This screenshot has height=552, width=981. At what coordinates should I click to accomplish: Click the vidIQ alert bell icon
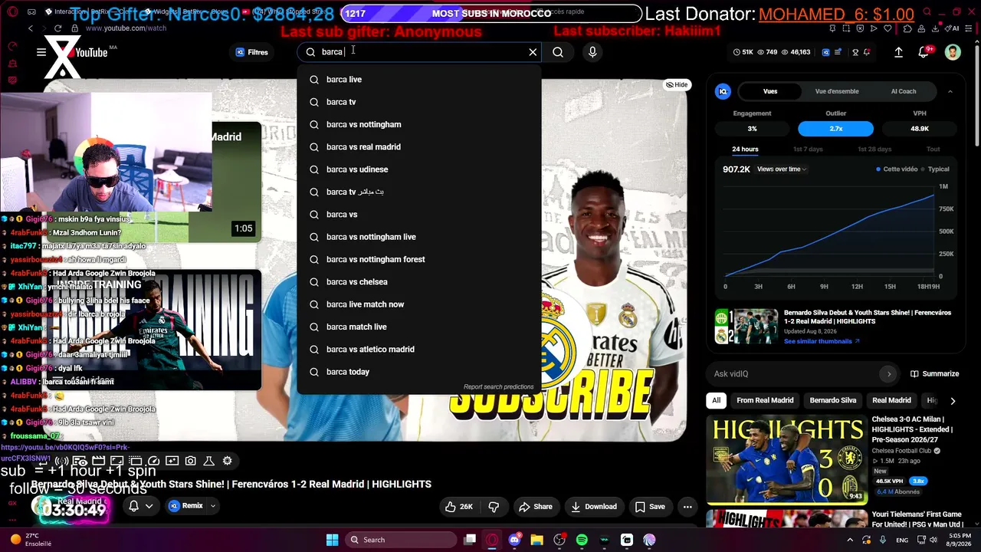[x=867, y=52]
